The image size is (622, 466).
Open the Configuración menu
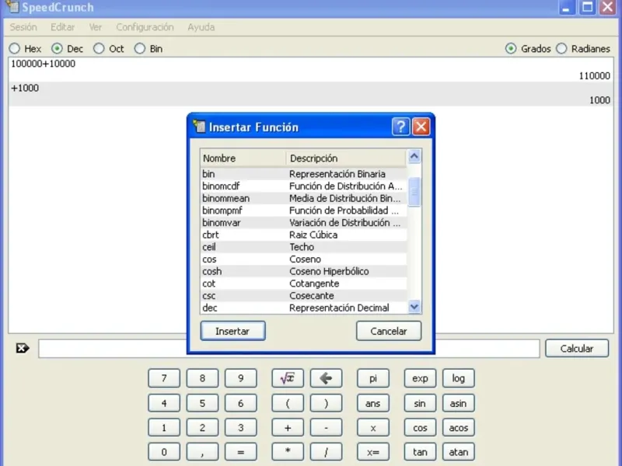point(145,27)
